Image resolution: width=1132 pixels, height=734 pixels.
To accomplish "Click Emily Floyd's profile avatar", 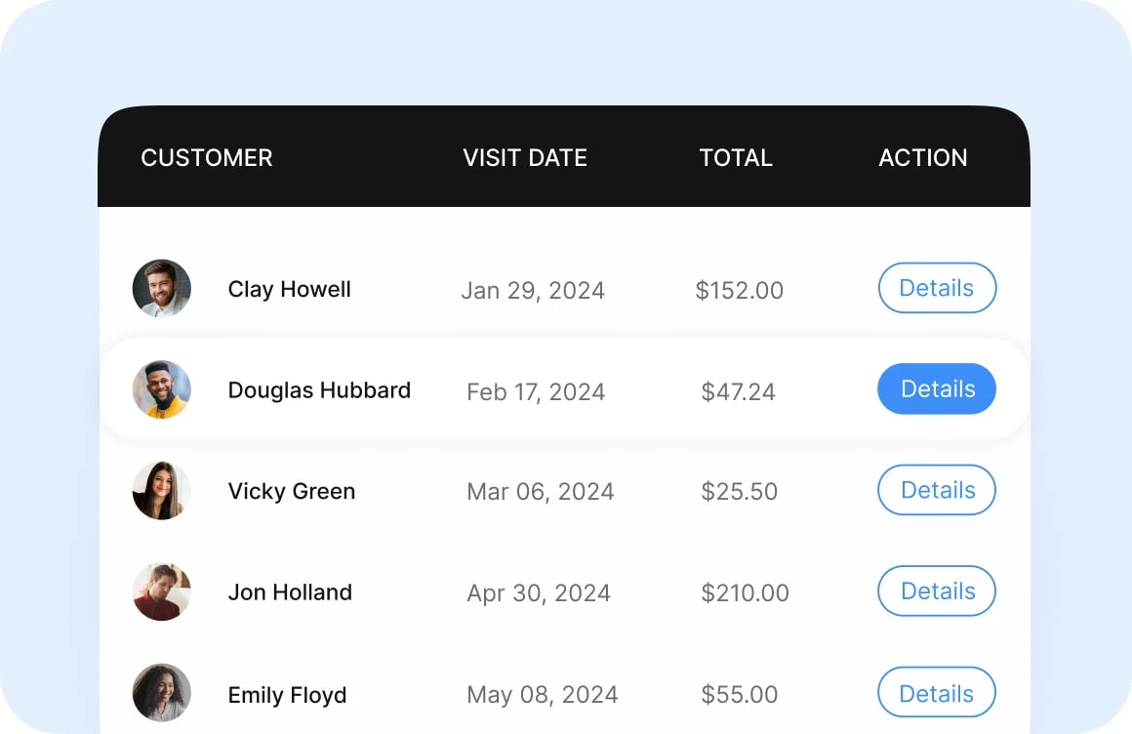I will (162, 694).
